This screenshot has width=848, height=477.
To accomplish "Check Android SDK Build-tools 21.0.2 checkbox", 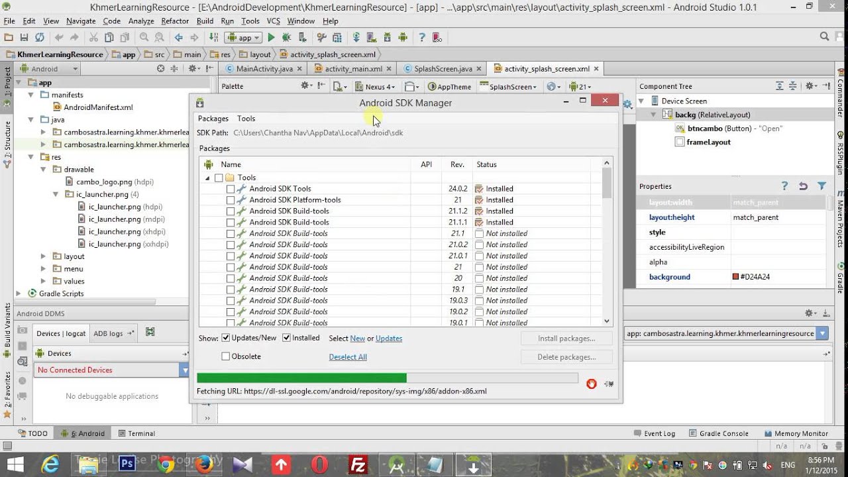I will (231, 244).
